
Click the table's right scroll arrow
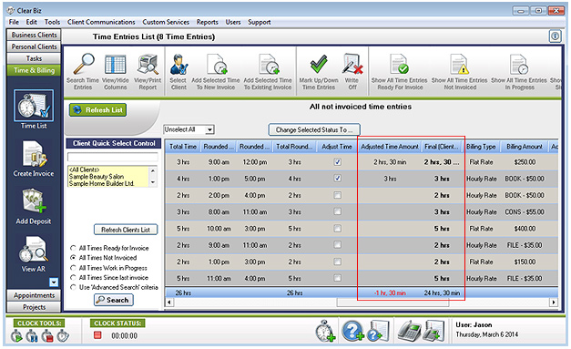[x=554, y=302]
